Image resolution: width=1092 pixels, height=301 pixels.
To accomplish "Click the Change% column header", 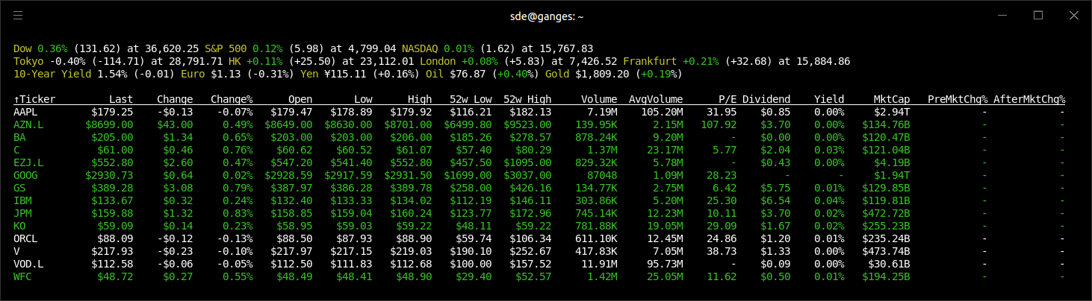I will [x=232, y=99].
